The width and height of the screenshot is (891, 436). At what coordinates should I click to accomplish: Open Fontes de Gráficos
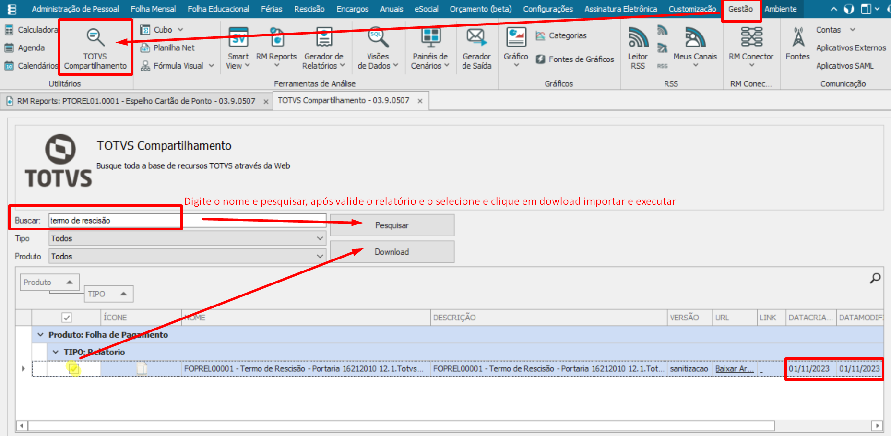[575, 59]
